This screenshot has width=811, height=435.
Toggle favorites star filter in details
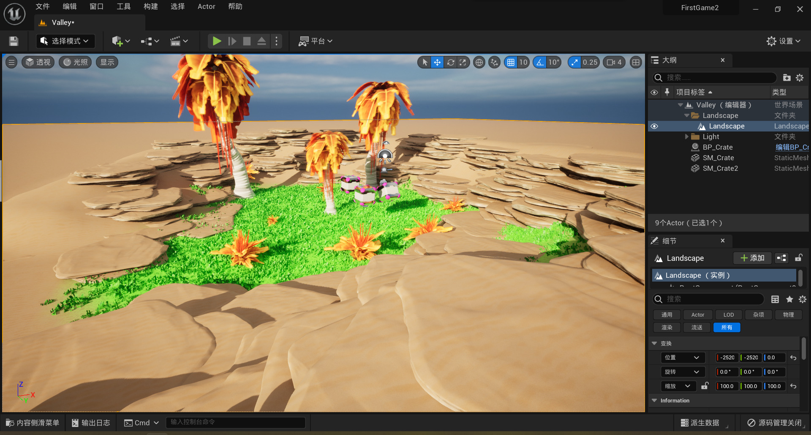(x=789, y=299)
